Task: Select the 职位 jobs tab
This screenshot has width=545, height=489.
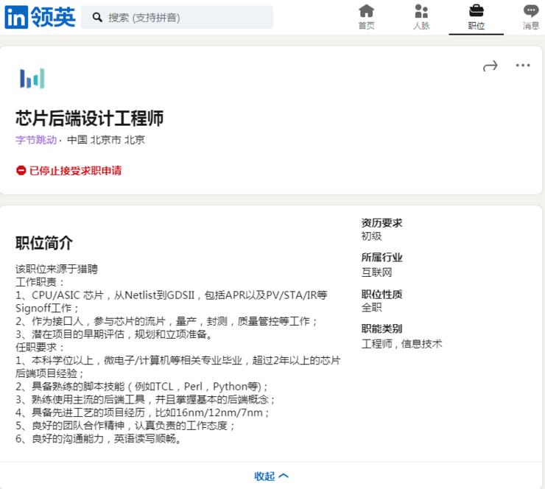Action: click(477, 17)
